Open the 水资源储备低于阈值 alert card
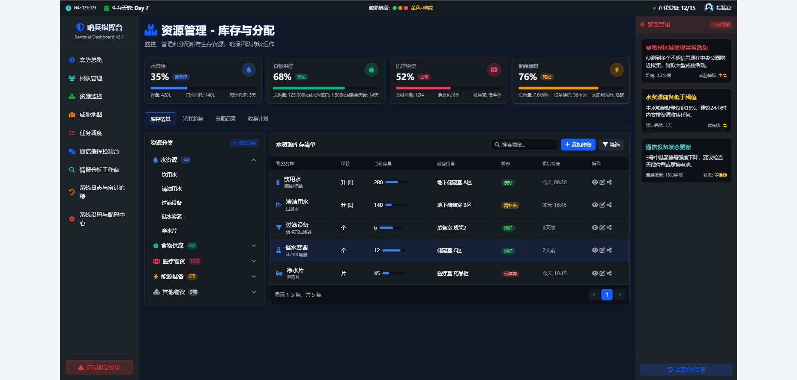797x380 pixels. (x=686, y=111)
